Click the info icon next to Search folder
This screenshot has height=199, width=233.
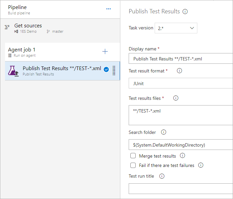(x=163, y=132)
